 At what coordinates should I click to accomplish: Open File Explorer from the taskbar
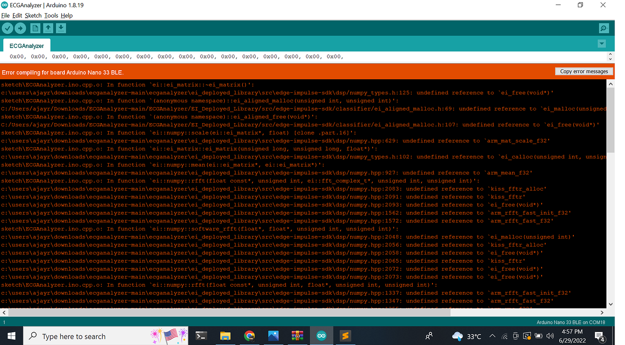click(225, 336)
